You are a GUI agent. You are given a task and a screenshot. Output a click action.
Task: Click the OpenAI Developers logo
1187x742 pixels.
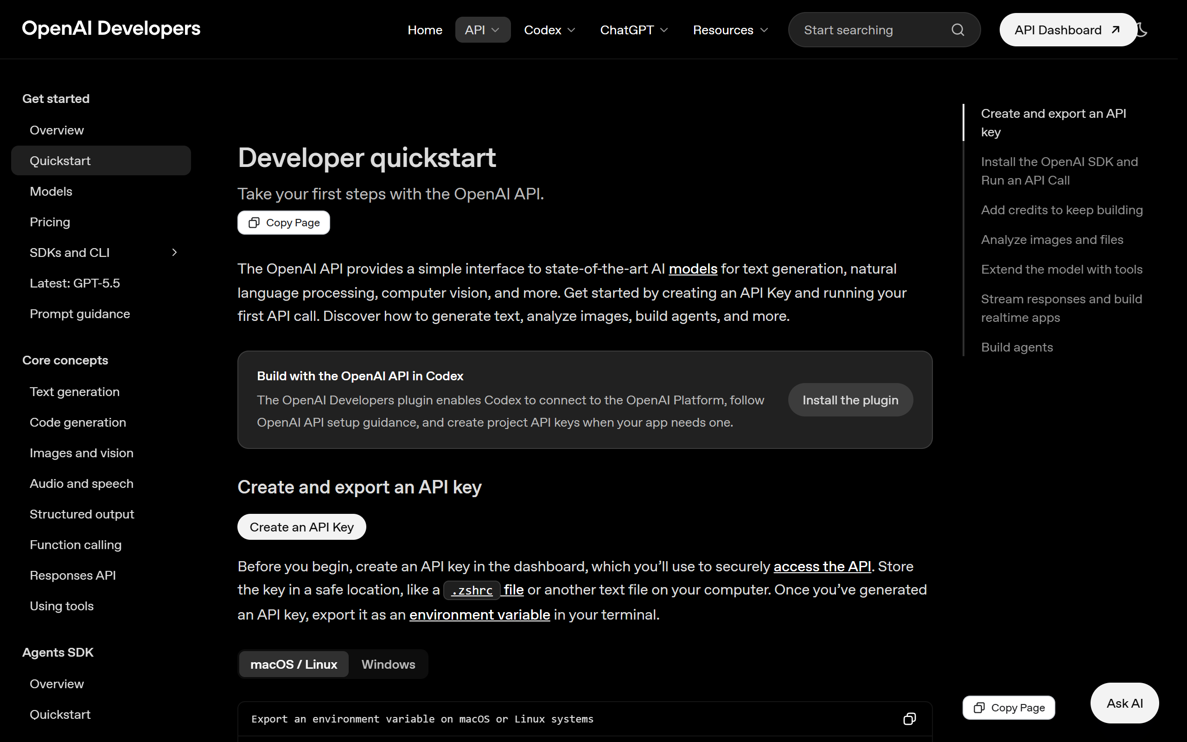click(111, 28)
